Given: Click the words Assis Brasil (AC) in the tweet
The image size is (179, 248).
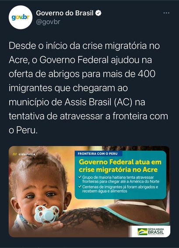Looking at the screenshot, I should click(x=98, y=102).
